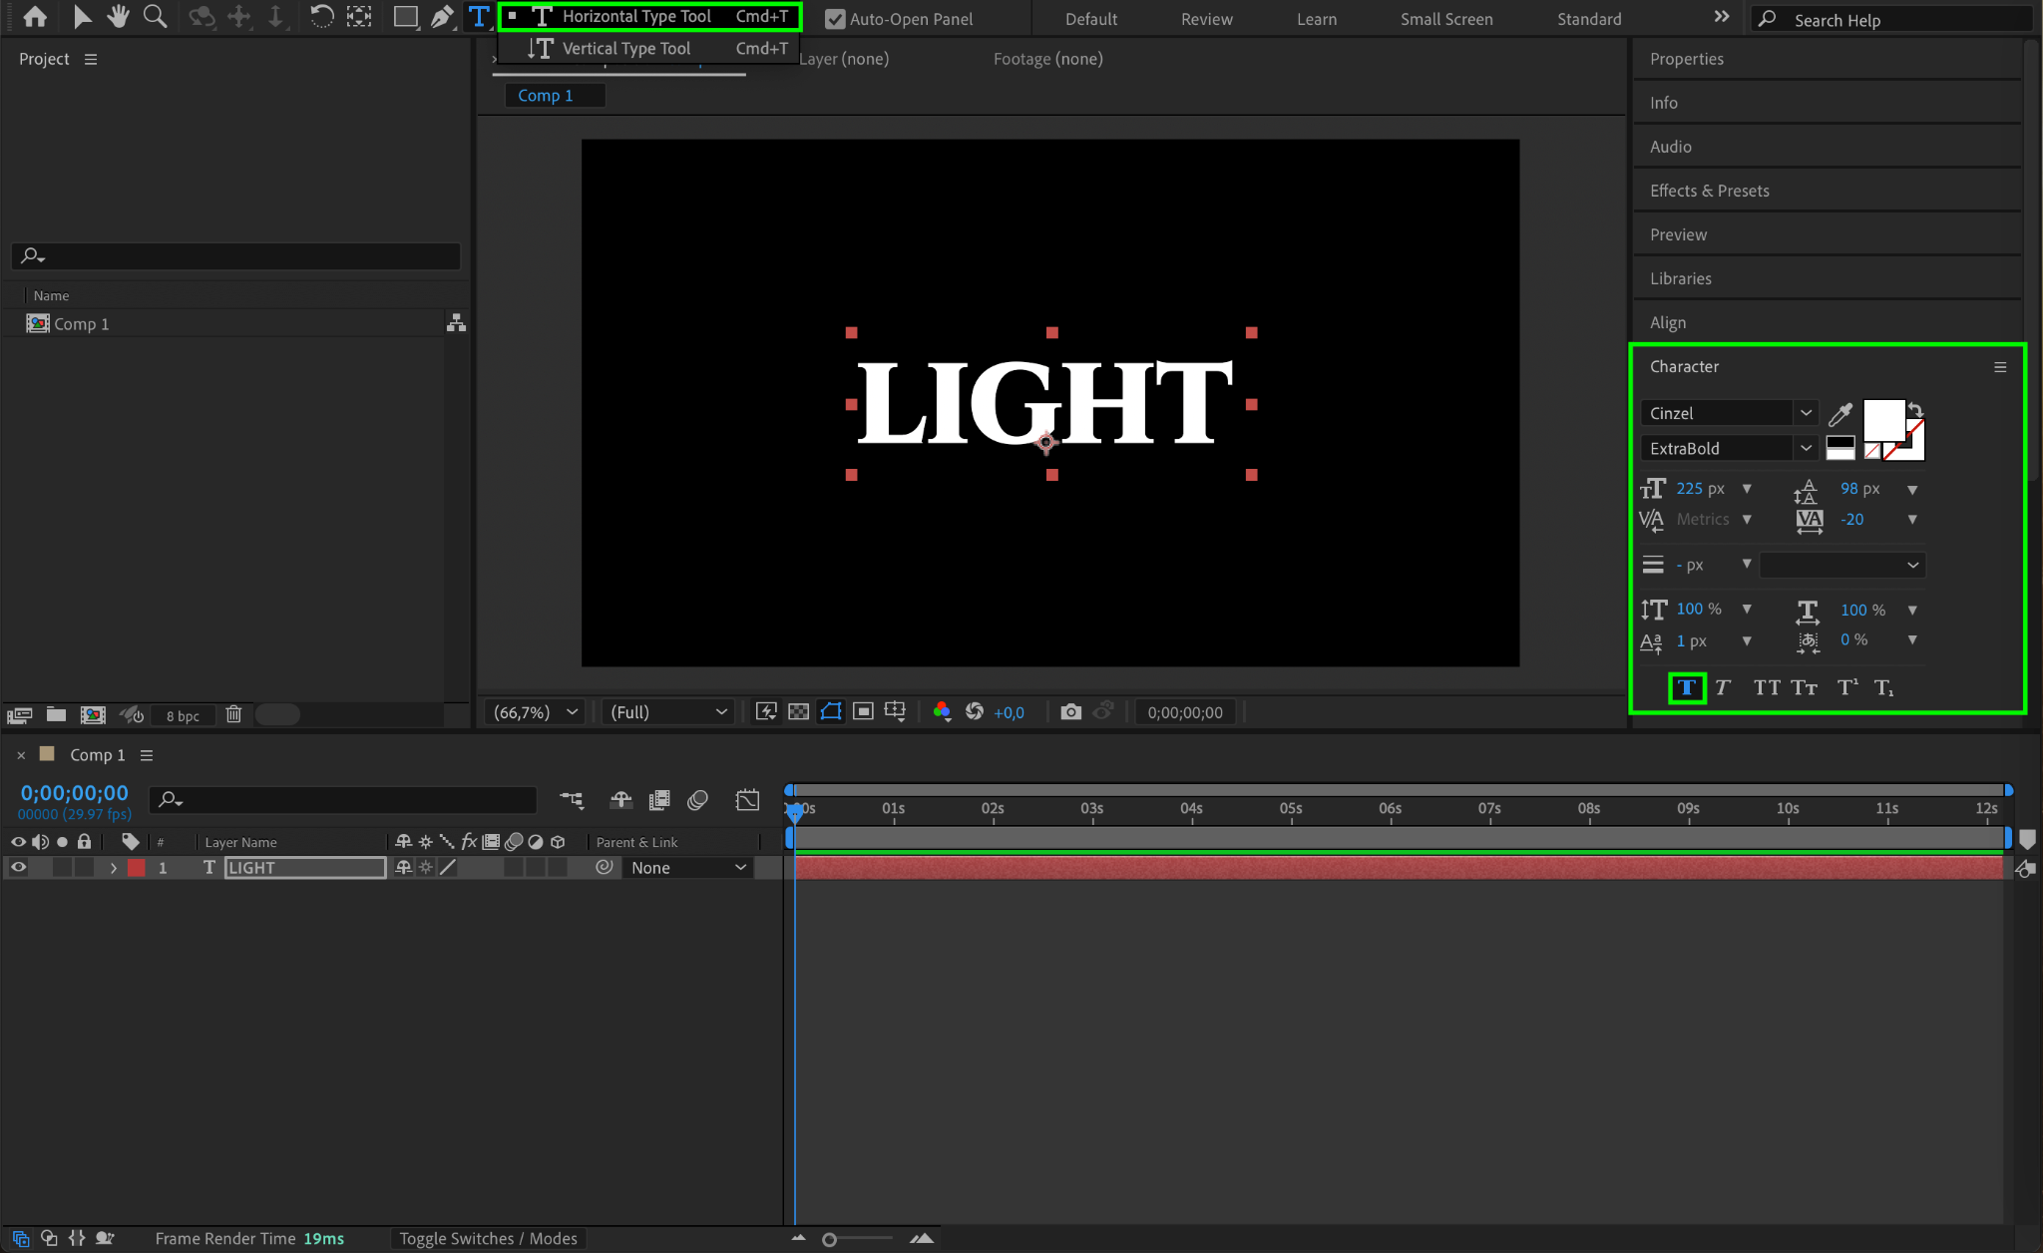This screenshot has height=1253, width=2043.
Task: Hide the LIGHT layer eye toggle
Action: [x=18, y=868]
